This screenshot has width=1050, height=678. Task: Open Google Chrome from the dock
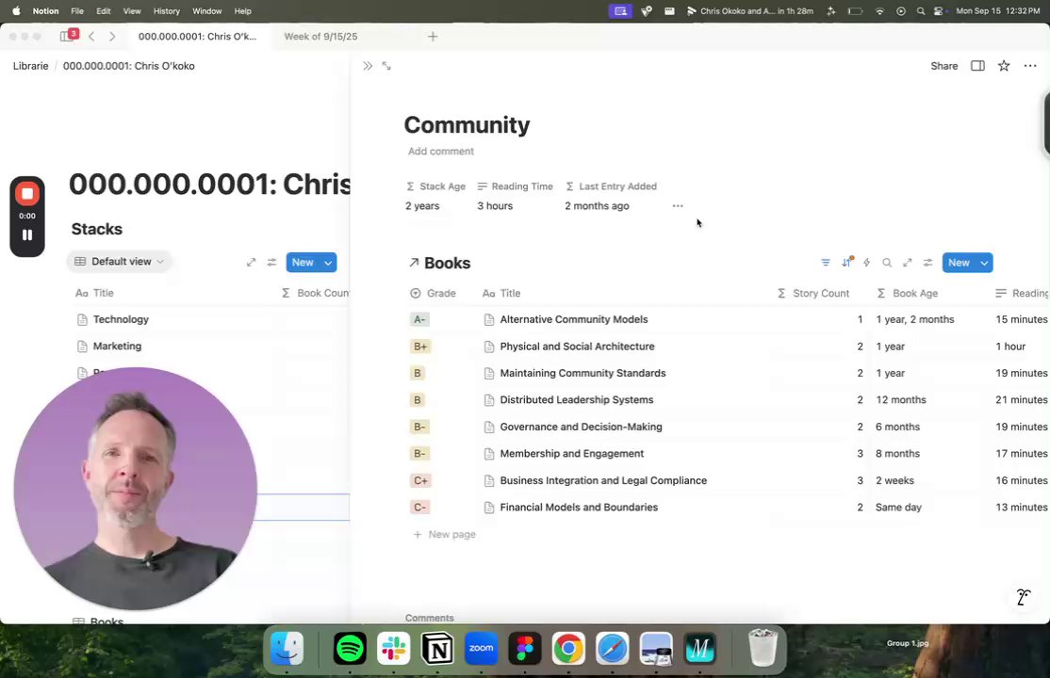(567, 648)
